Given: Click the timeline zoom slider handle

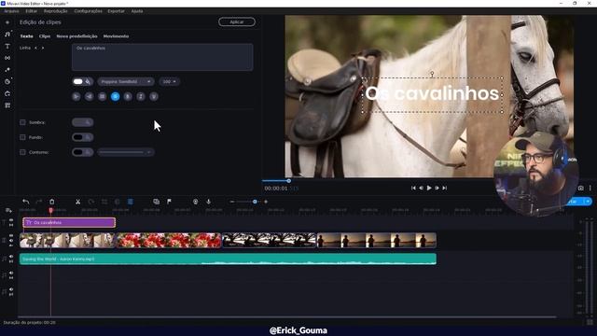Looking at the screenshot, I should click(x=255, y=202).
